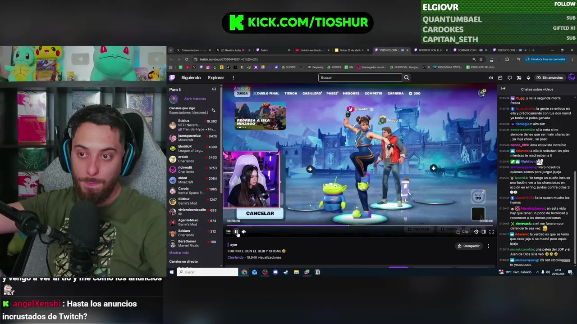This screenshot has height=324, width=577.
Task: Pause the Twitch video playback
Action: [x=236, y=232]
